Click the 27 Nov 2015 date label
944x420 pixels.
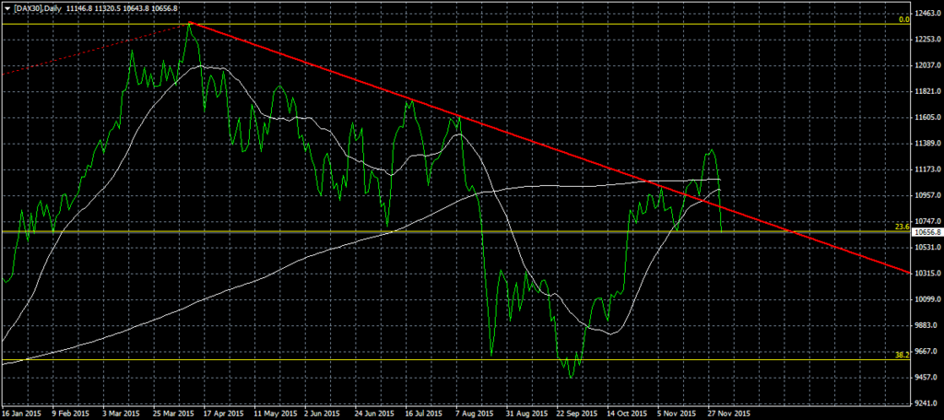[727, 413]
